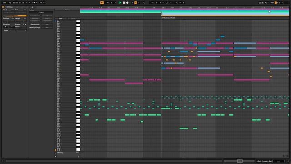Toggle the Punch-Out switch icon
This screenshot has width=291, height=164.
pyautogui.click(x=170, y=3)
